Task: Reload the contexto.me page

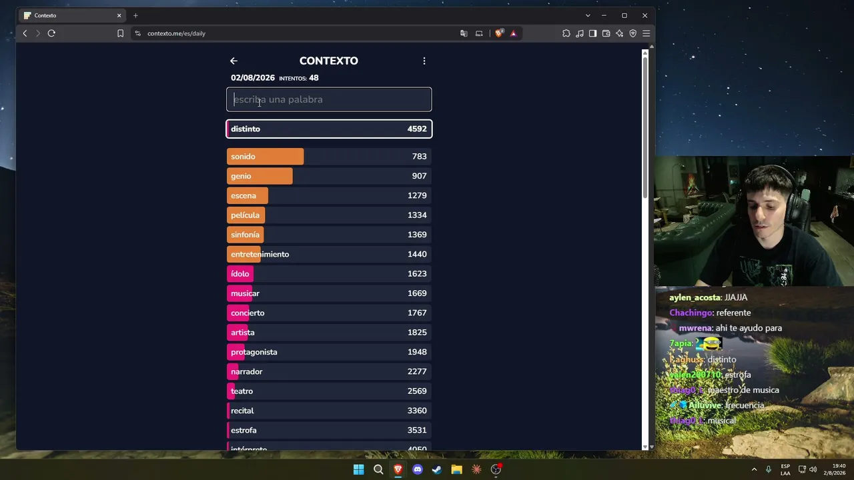Action: 51,33
